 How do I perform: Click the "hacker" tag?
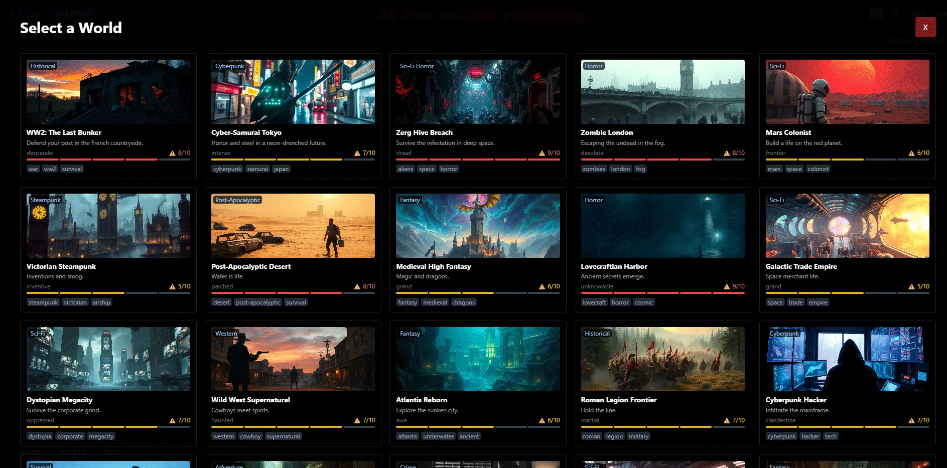pos(810,436)
